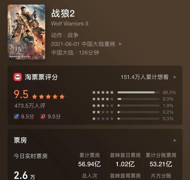Tap the three-star rating stars icon
Image resolution: width=190 pixels, height=180 pixels.
click(x=103, y=105)
